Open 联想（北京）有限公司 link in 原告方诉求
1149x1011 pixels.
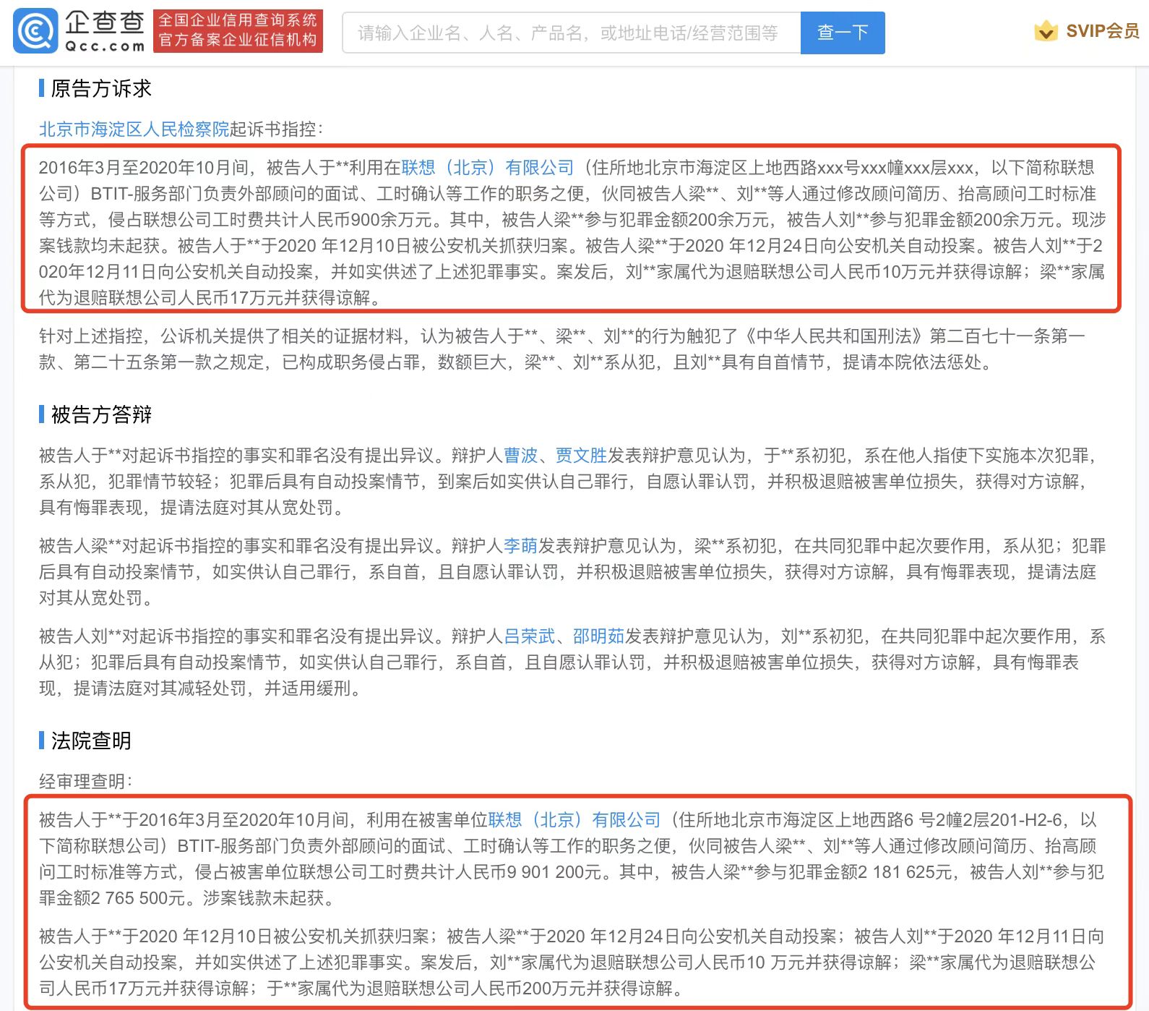point(488,168)
